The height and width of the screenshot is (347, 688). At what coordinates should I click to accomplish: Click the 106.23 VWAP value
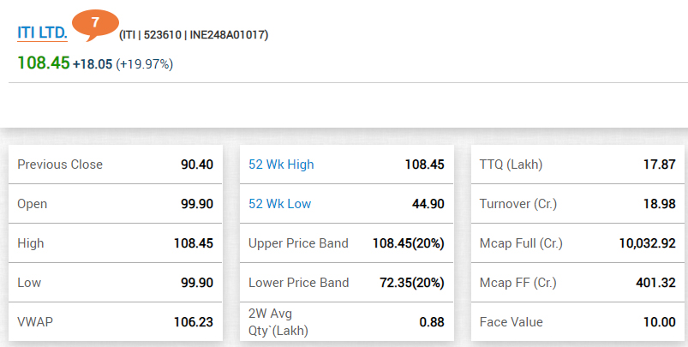coord(193,322)
